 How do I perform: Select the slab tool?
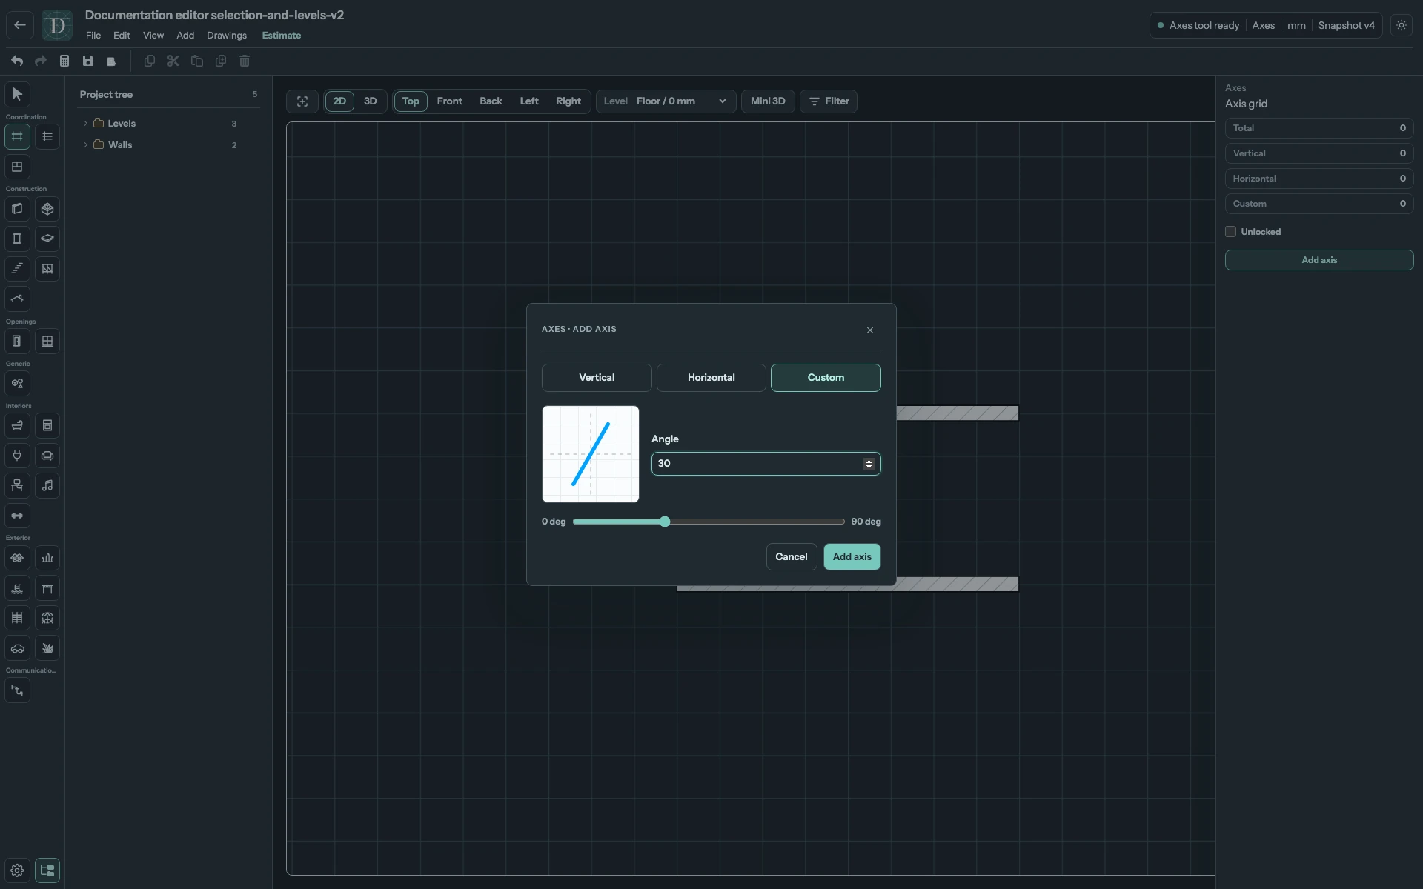tap(47, 239)
